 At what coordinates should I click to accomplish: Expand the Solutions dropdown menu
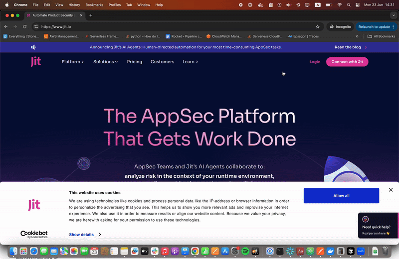(105, 62)
